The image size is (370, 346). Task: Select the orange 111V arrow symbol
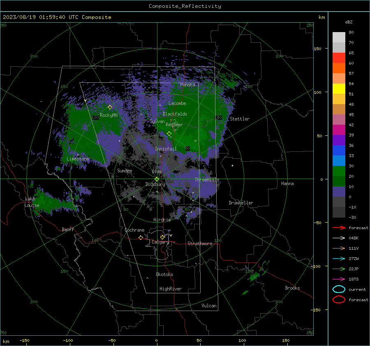click(339, 248)
